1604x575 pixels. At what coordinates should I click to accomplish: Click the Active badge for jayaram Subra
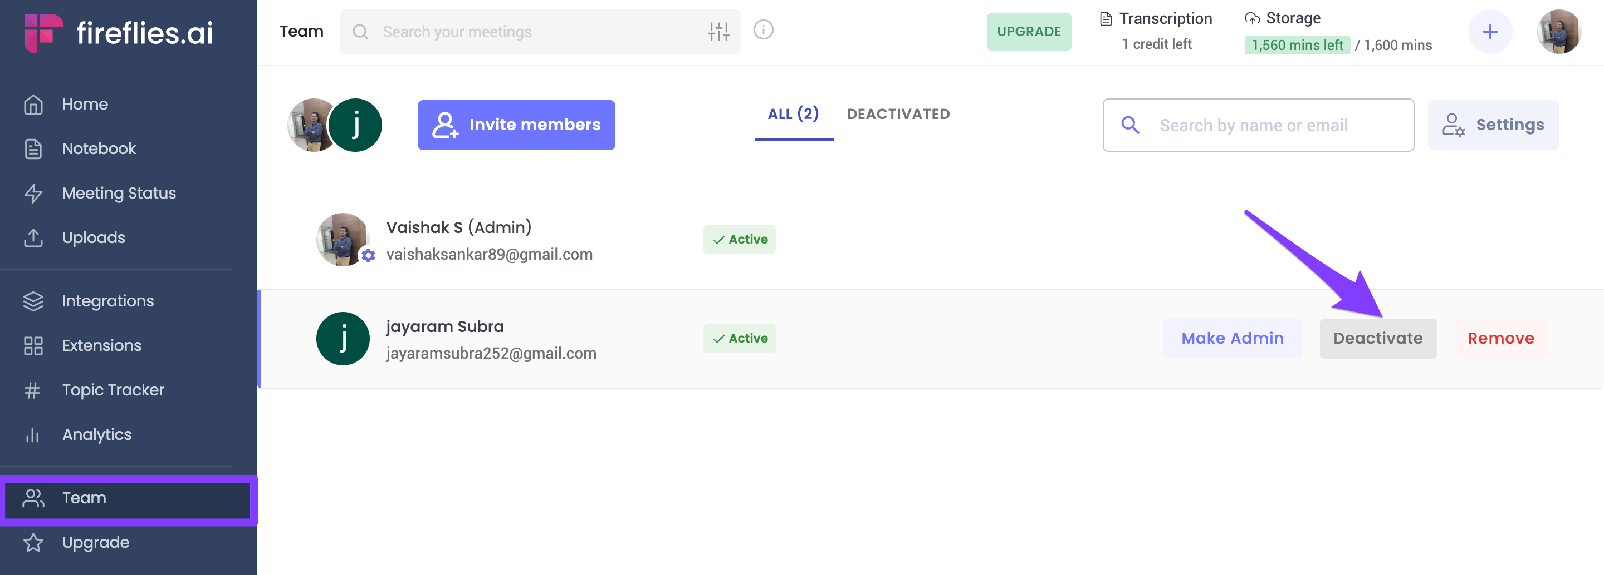(x=739, y=339)
